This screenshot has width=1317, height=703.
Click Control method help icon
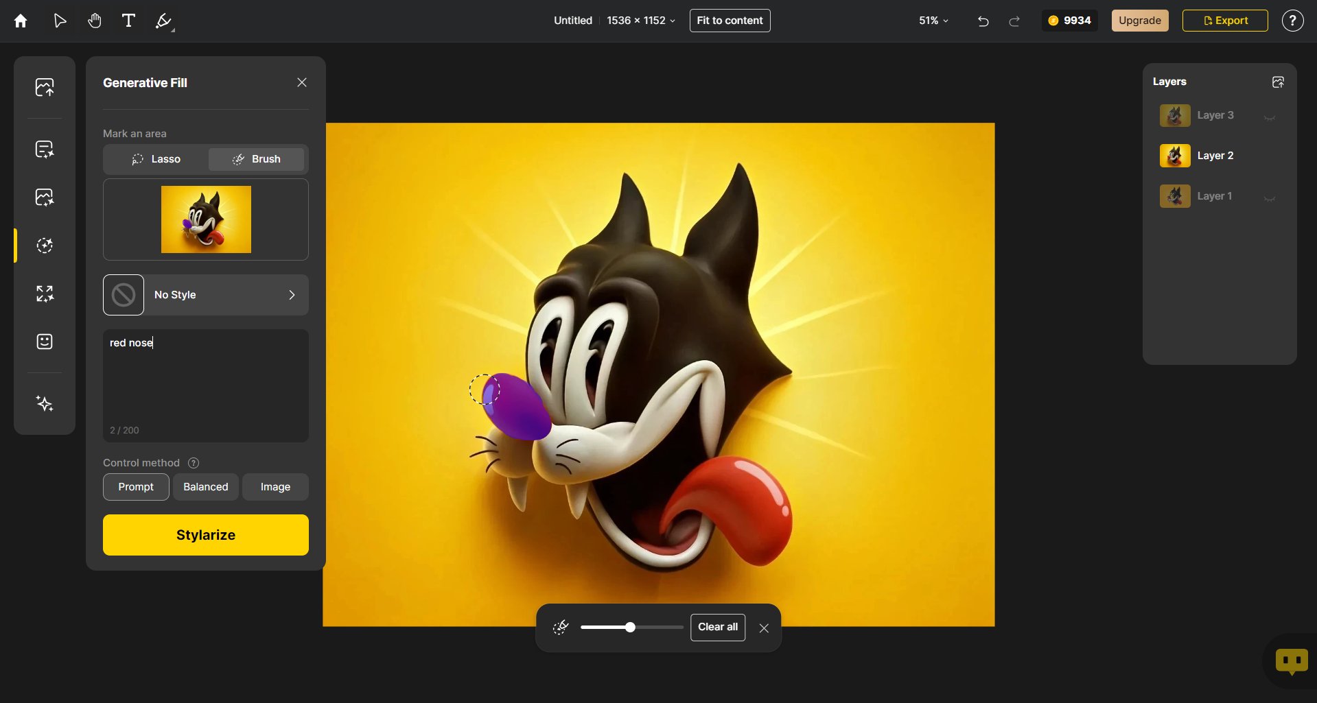pos(194,463)
